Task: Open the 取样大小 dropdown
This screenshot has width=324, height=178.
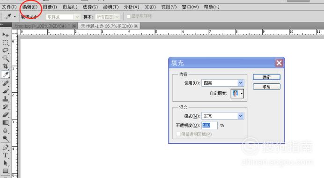Action: tap(77, 17)
